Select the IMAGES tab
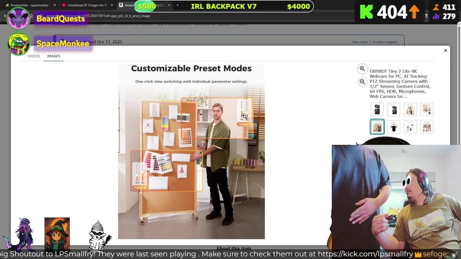Viewport: 461px width, 259px height. 54,56
